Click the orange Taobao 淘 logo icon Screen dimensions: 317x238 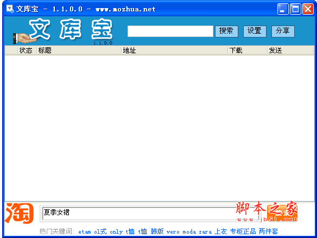click(19, 214)
